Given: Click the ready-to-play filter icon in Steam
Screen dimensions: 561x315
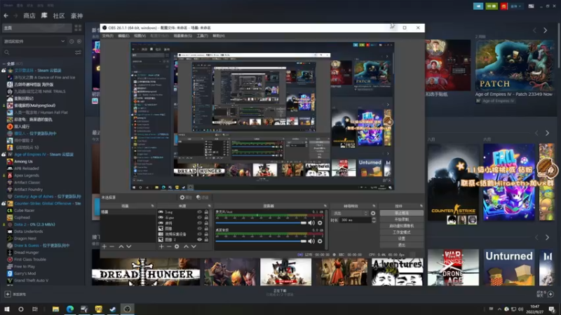Looking at the screenshot, I should pyautogui.click(x=79, y=41).
